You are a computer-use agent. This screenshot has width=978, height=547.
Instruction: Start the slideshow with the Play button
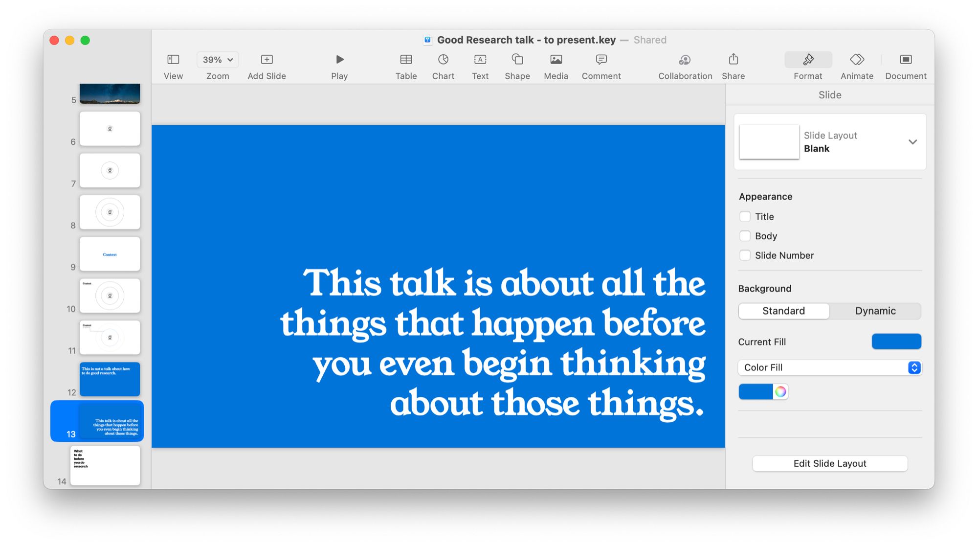339,60
